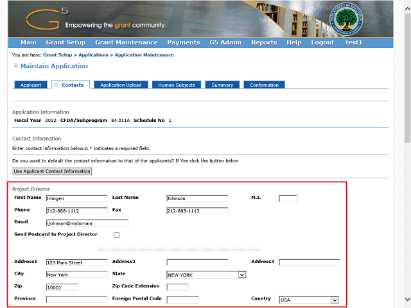Click Logout in the navigation bar
This screenshot has height=308, width=411.
coord(322,42)
